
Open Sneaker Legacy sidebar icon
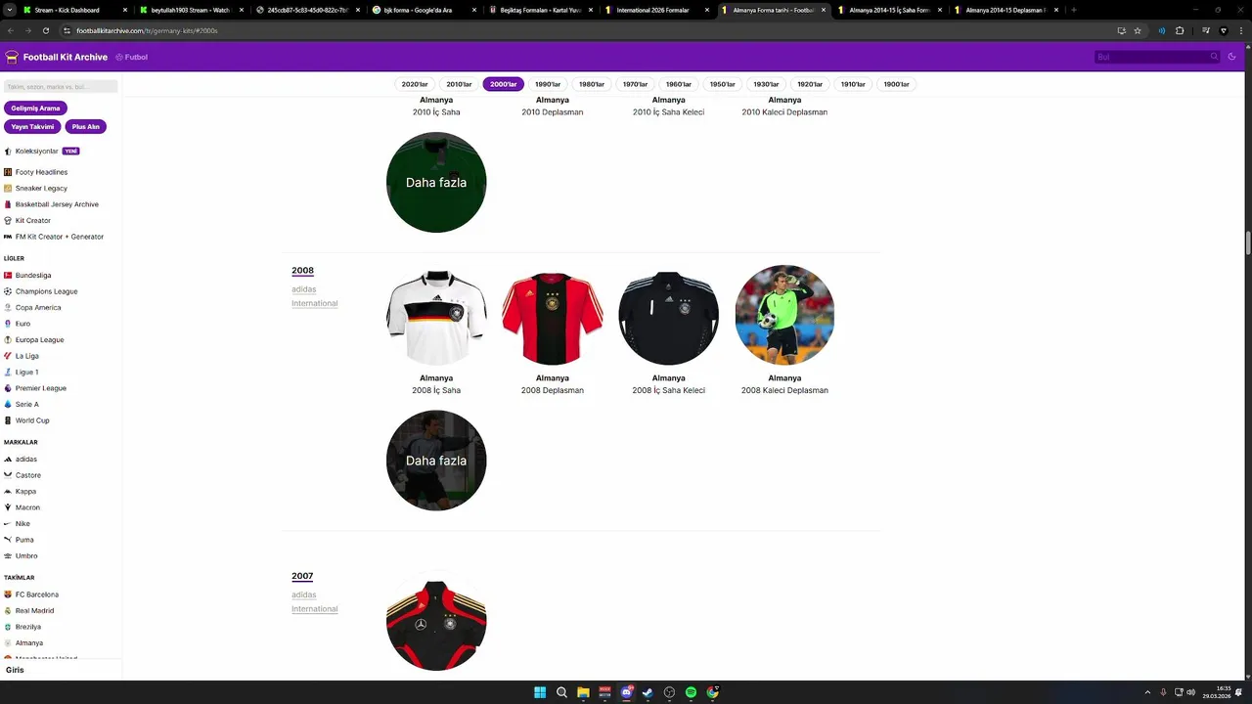coord(8,188)
